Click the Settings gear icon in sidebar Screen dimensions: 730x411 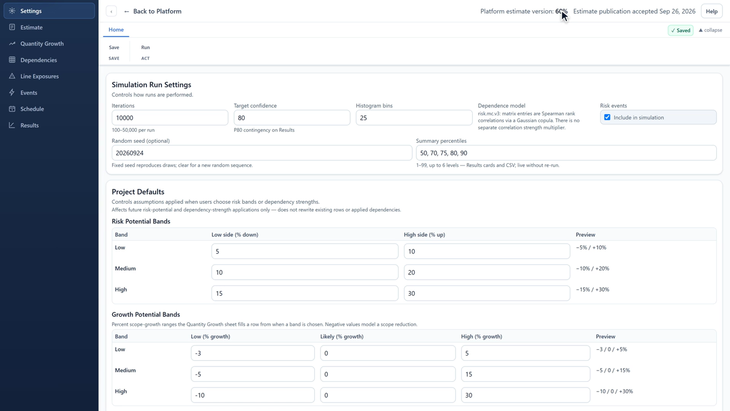pyautogui.click(x=12, y=11)
